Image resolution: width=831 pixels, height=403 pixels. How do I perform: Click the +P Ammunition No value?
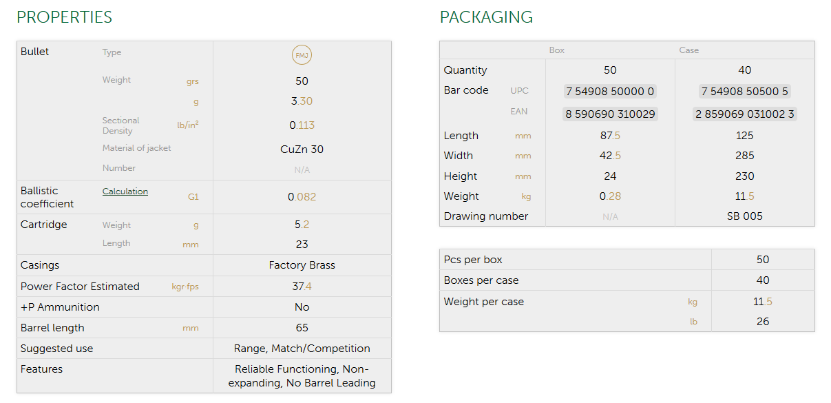302,307
